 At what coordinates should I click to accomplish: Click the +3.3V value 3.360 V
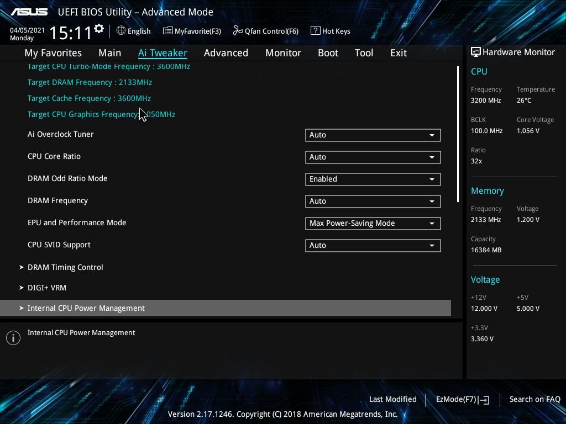tap(482, 339)
